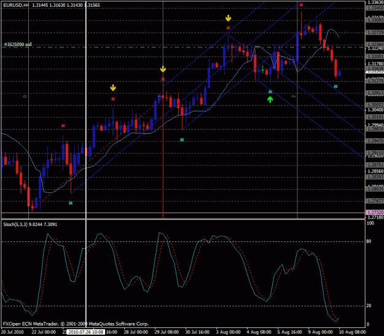Click the 29 Jul 08:00 time label
This screenshot has height=336, width=384.
167,332
